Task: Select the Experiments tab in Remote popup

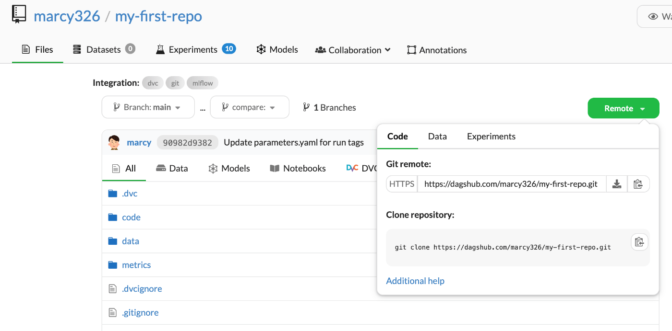Action: (491, 137)
